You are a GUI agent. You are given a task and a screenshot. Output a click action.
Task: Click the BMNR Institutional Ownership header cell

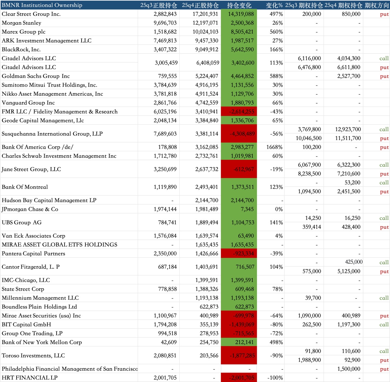point(42,5)
